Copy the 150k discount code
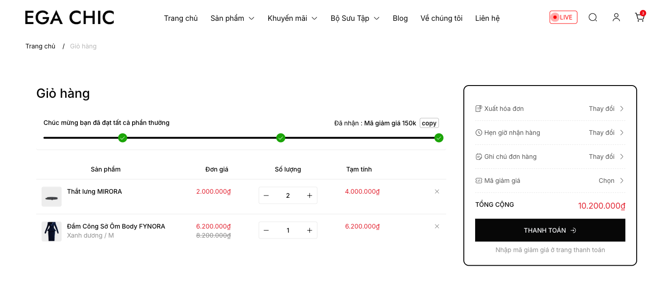This screenshot has width=667, height=296. click(x=429, y=123)
